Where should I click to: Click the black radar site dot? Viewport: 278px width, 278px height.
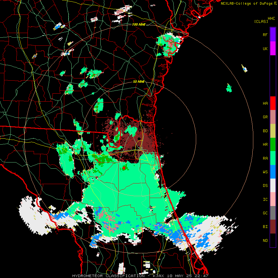pyautogui.click(x=139, y=139)
